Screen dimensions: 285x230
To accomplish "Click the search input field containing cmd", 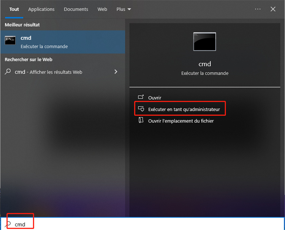I will point(142,224).
